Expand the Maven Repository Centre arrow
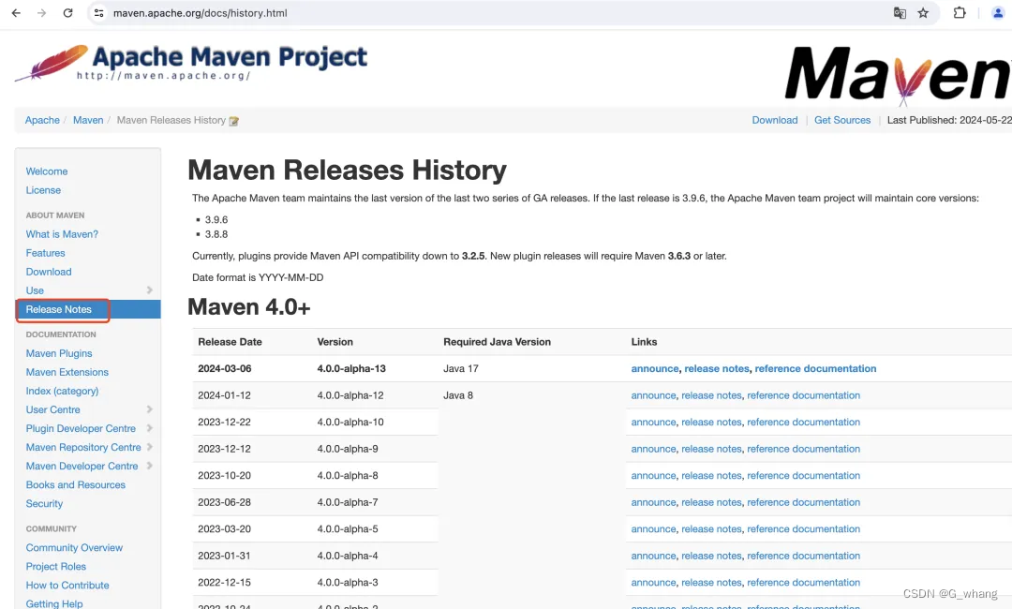The image size is (1012, 609). point(150,447)
